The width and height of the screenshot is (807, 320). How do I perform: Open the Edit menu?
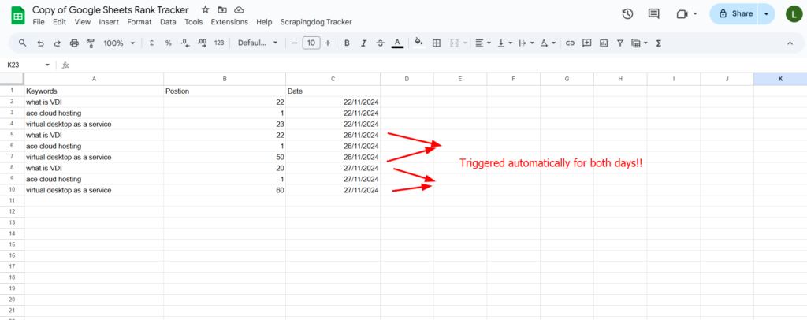pyautogui.click(x=60, y=22)
